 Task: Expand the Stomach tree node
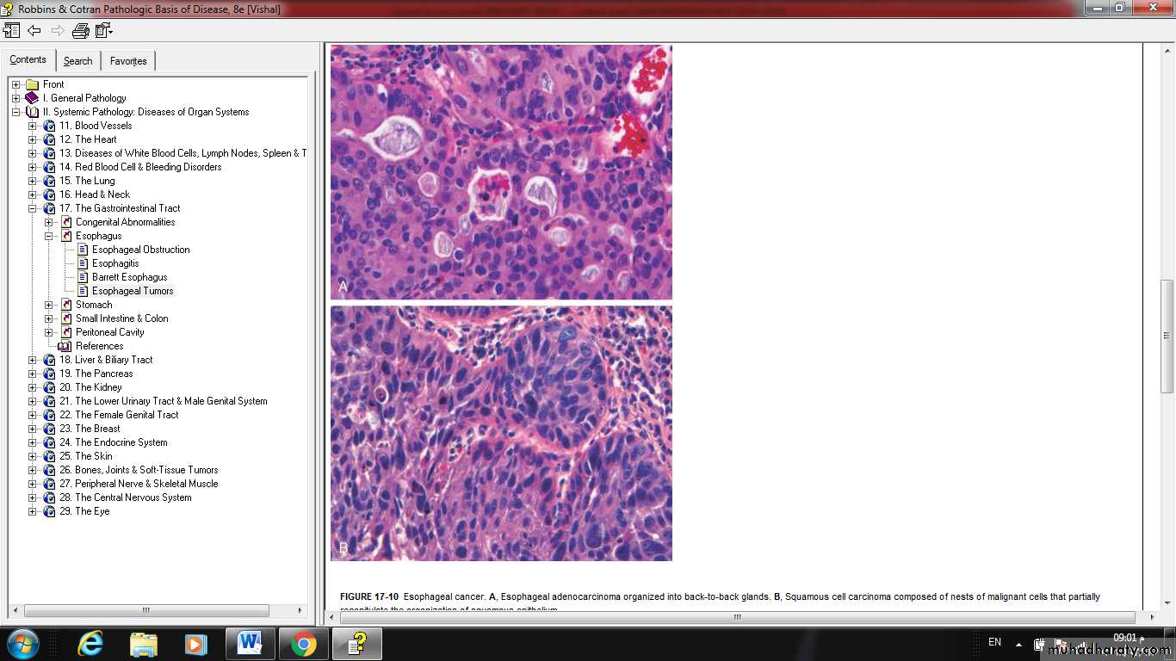[x=49, y=305]
